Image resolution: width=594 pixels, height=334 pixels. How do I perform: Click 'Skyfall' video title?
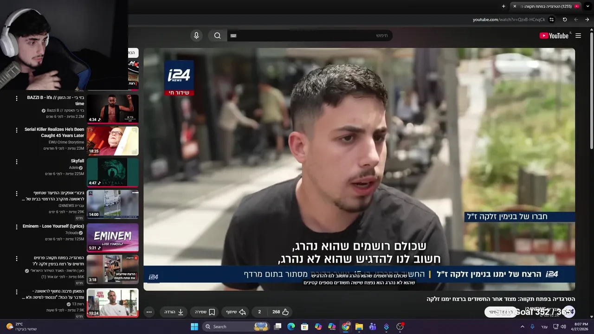77,161
